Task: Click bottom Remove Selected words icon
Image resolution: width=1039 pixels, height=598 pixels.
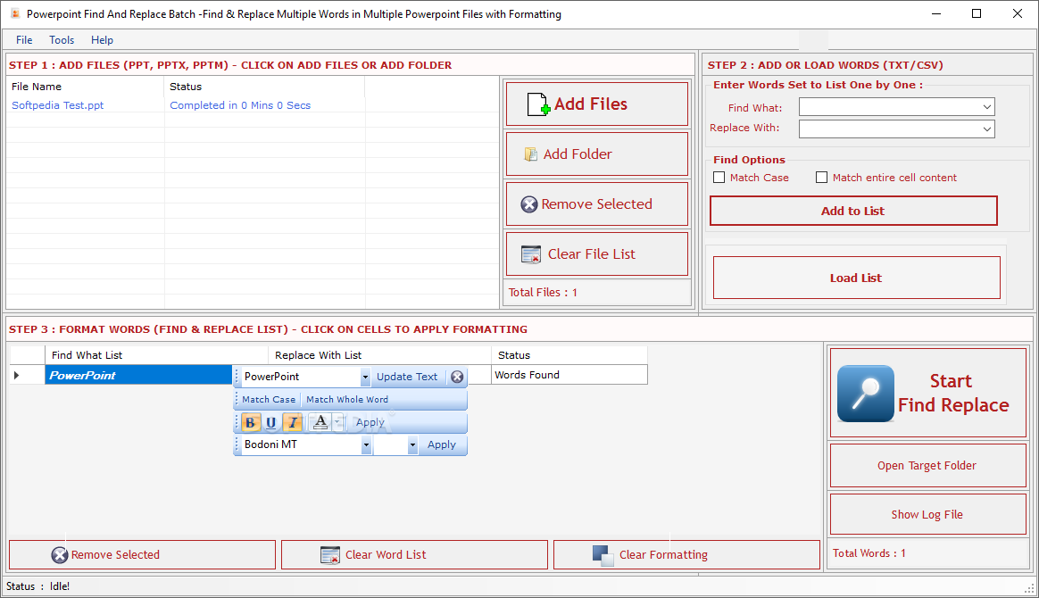Action: (60, 555)
